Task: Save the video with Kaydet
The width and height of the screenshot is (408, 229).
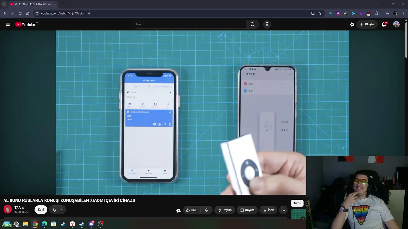Action: 247,210
